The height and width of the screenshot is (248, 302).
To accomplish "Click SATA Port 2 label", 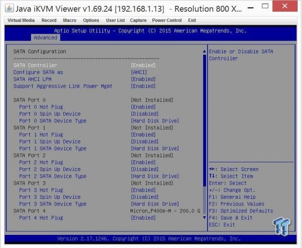I will click(x=29, y=155).
